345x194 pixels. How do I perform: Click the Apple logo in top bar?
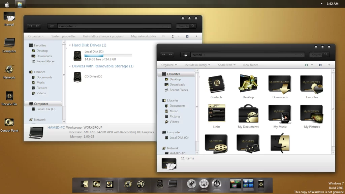coord(7,4)
